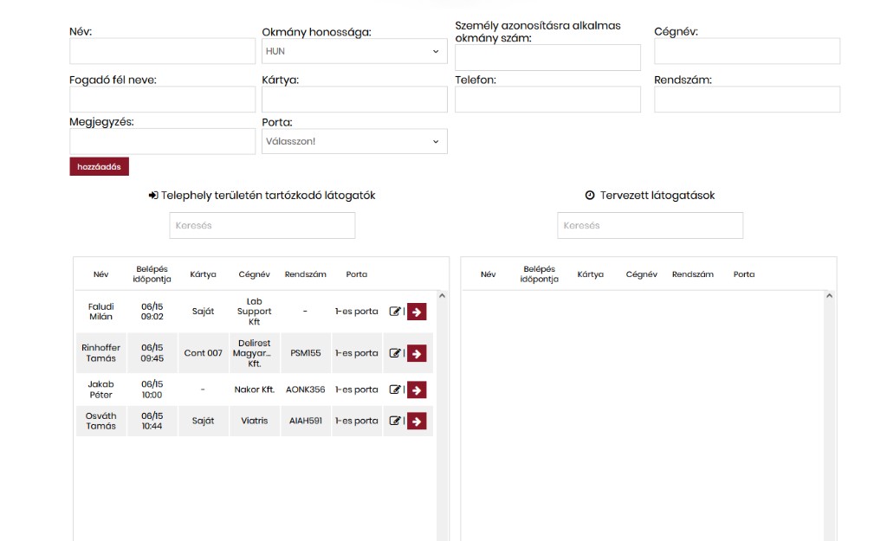887x541 pixels.
Task: Click search box for on-site visitors
Action: click(x=262, y=226)
